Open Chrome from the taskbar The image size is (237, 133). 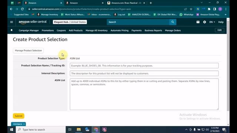click(x=96, y=130)
